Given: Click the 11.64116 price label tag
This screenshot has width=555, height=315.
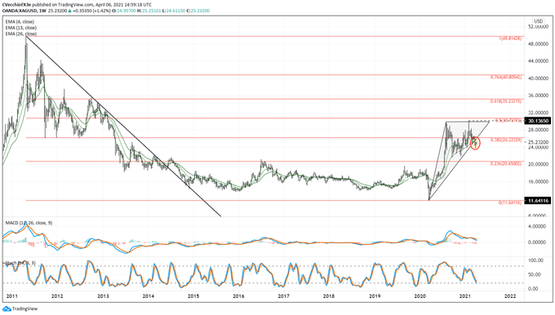Looking at the screenshot, I should point(538,201).
